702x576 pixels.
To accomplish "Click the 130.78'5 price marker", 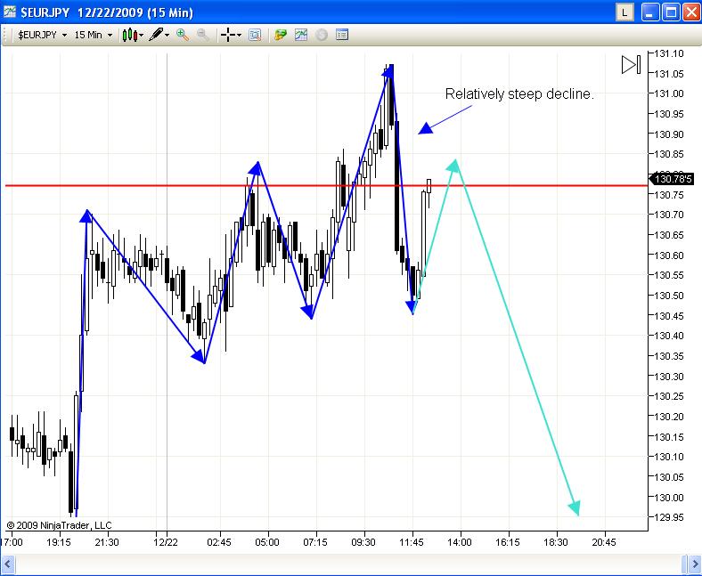I will (672, 179).
